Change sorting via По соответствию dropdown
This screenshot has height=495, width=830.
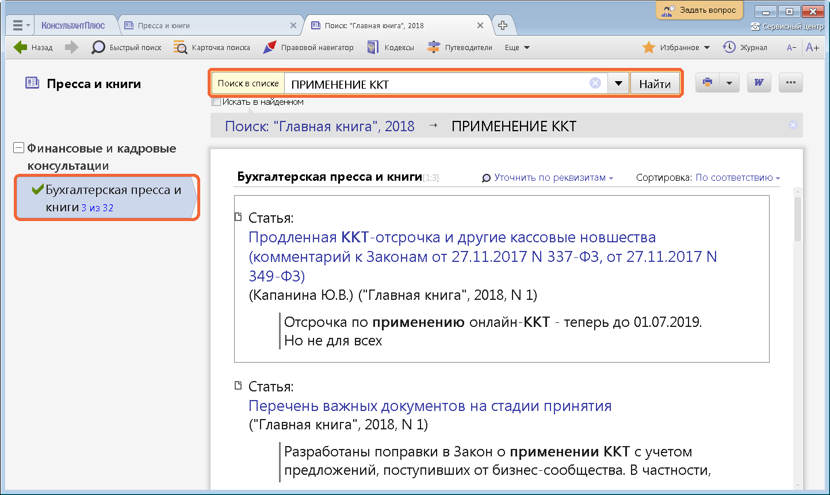[737, 178]
